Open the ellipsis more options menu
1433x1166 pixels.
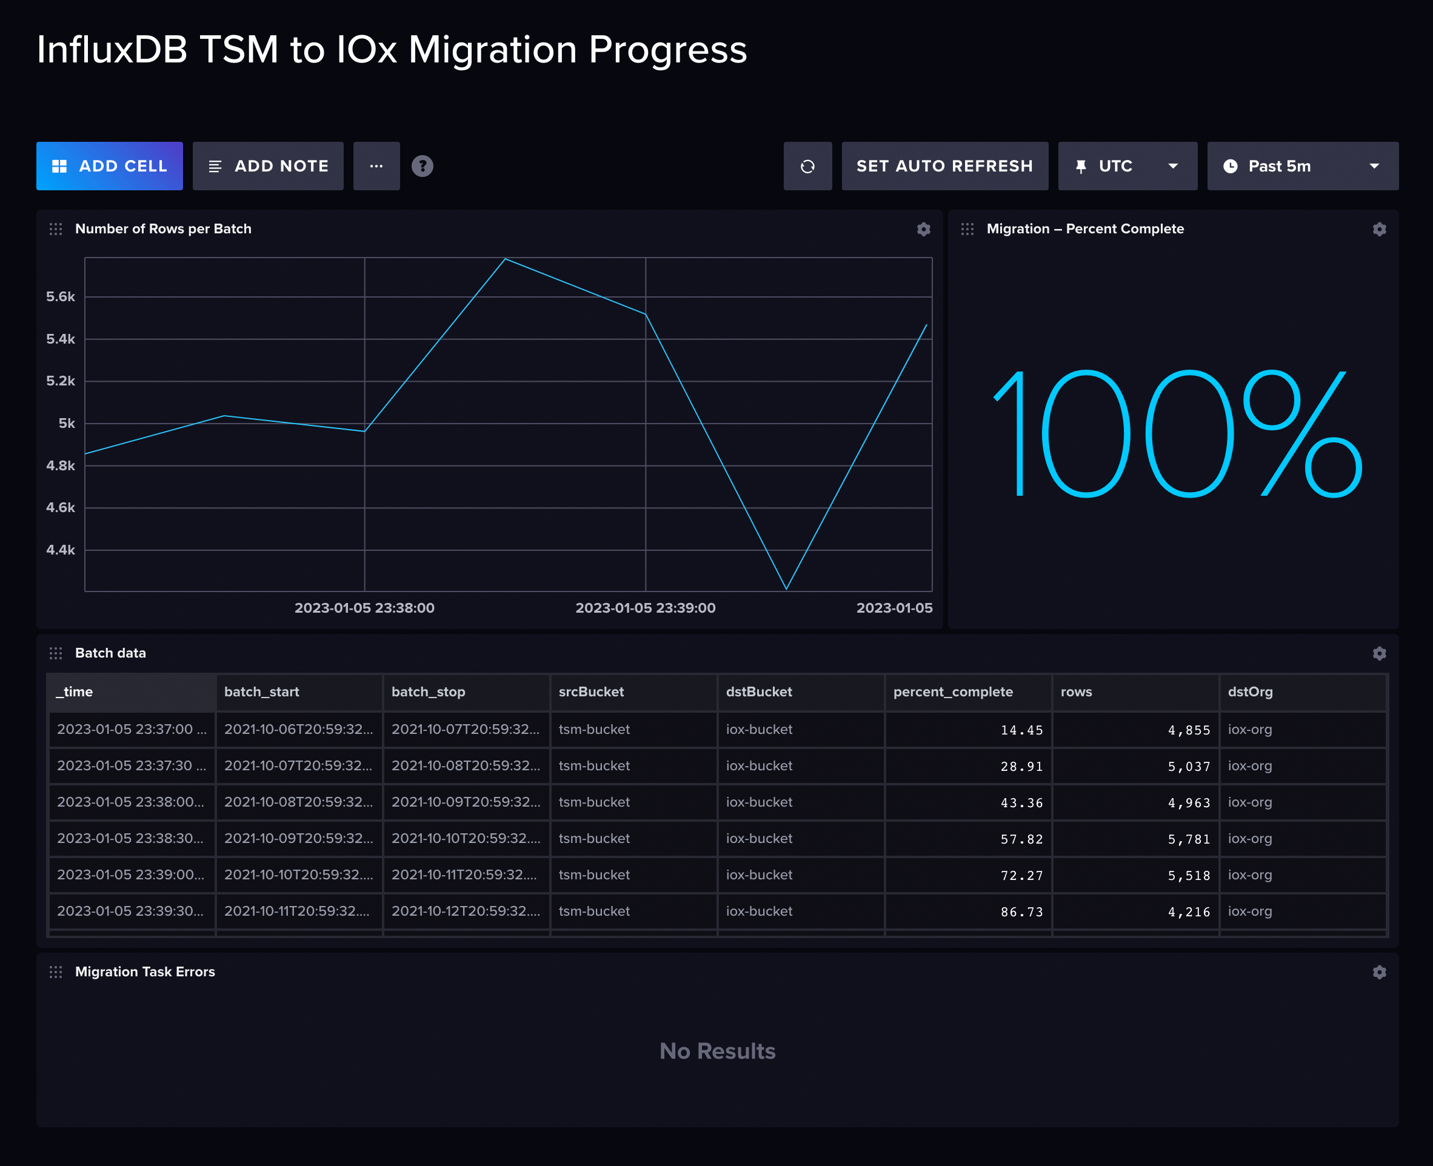[x=376, y=166]
